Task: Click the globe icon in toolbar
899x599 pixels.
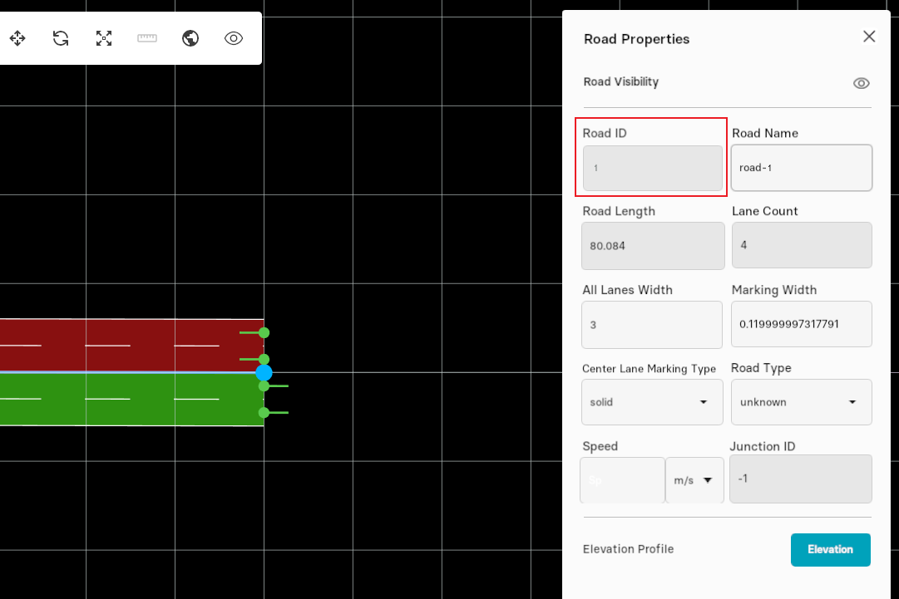Action: click(190, 38)
